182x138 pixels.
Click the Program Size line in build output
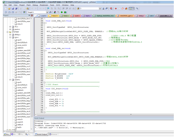tap(70, 123)
